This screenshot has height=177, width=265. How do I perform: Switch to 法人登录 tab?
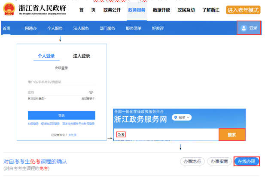(x=82, y=56)
